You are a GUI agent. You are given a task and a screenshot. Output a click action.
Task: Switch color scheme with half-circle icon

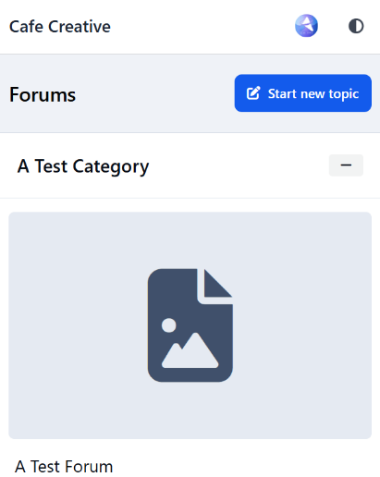coord(356,26)
